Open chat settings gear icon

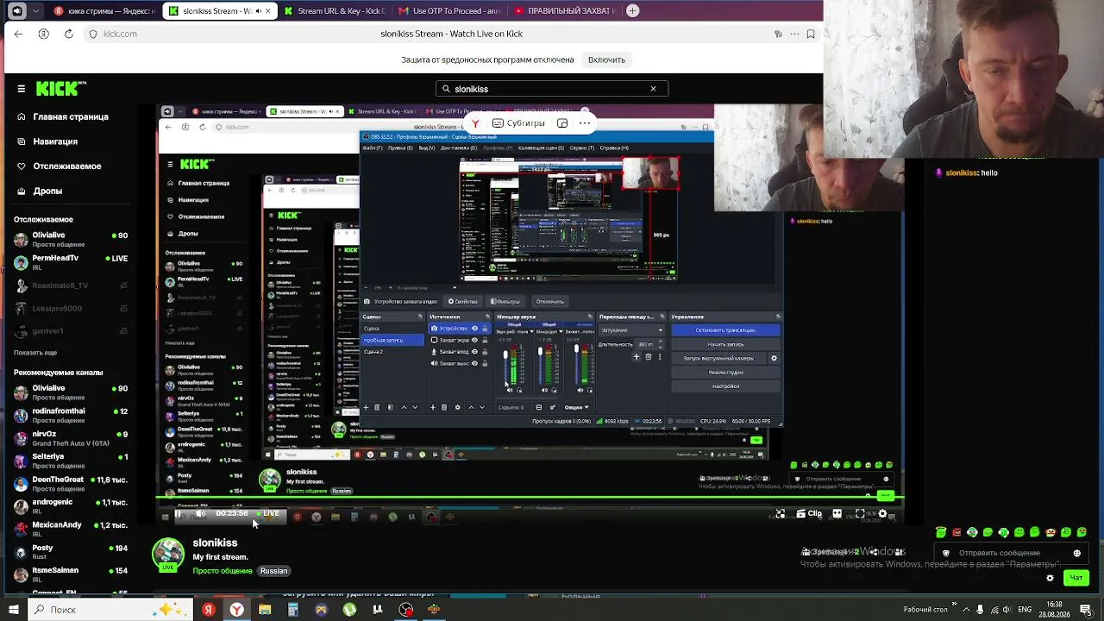(x=1050, y=578)
